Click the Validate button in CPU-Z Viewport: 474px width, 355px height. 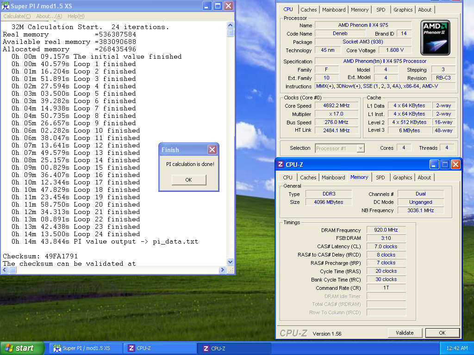pos(405,333)
